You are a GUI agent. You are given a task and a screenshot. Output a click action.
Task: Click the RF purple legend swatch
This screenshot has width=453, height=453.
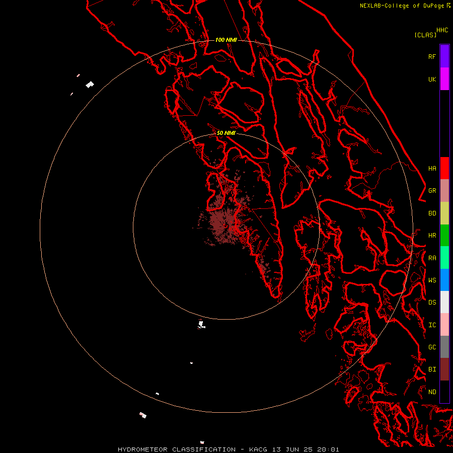click(444, 56)
